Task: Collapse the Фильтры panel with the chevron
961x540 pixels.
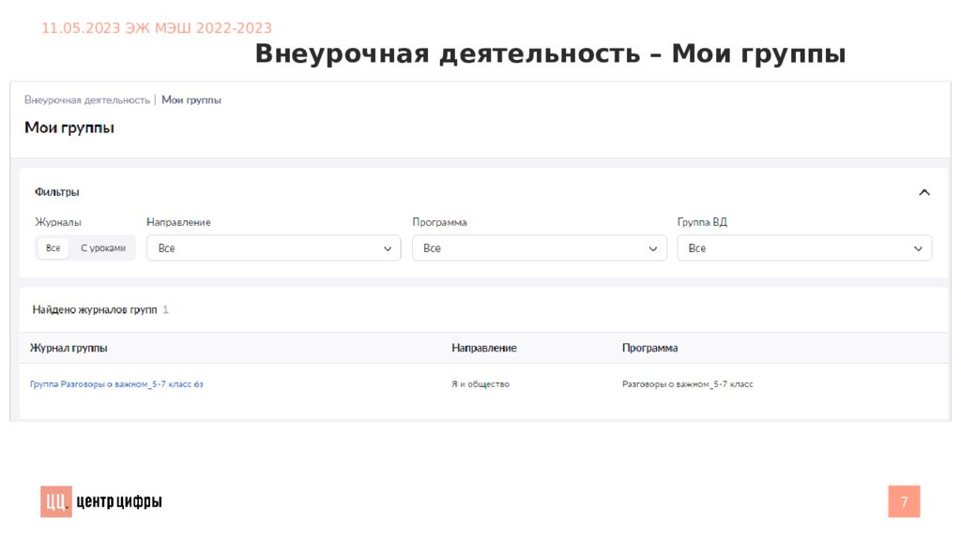Action: click(x=923, y=192)
